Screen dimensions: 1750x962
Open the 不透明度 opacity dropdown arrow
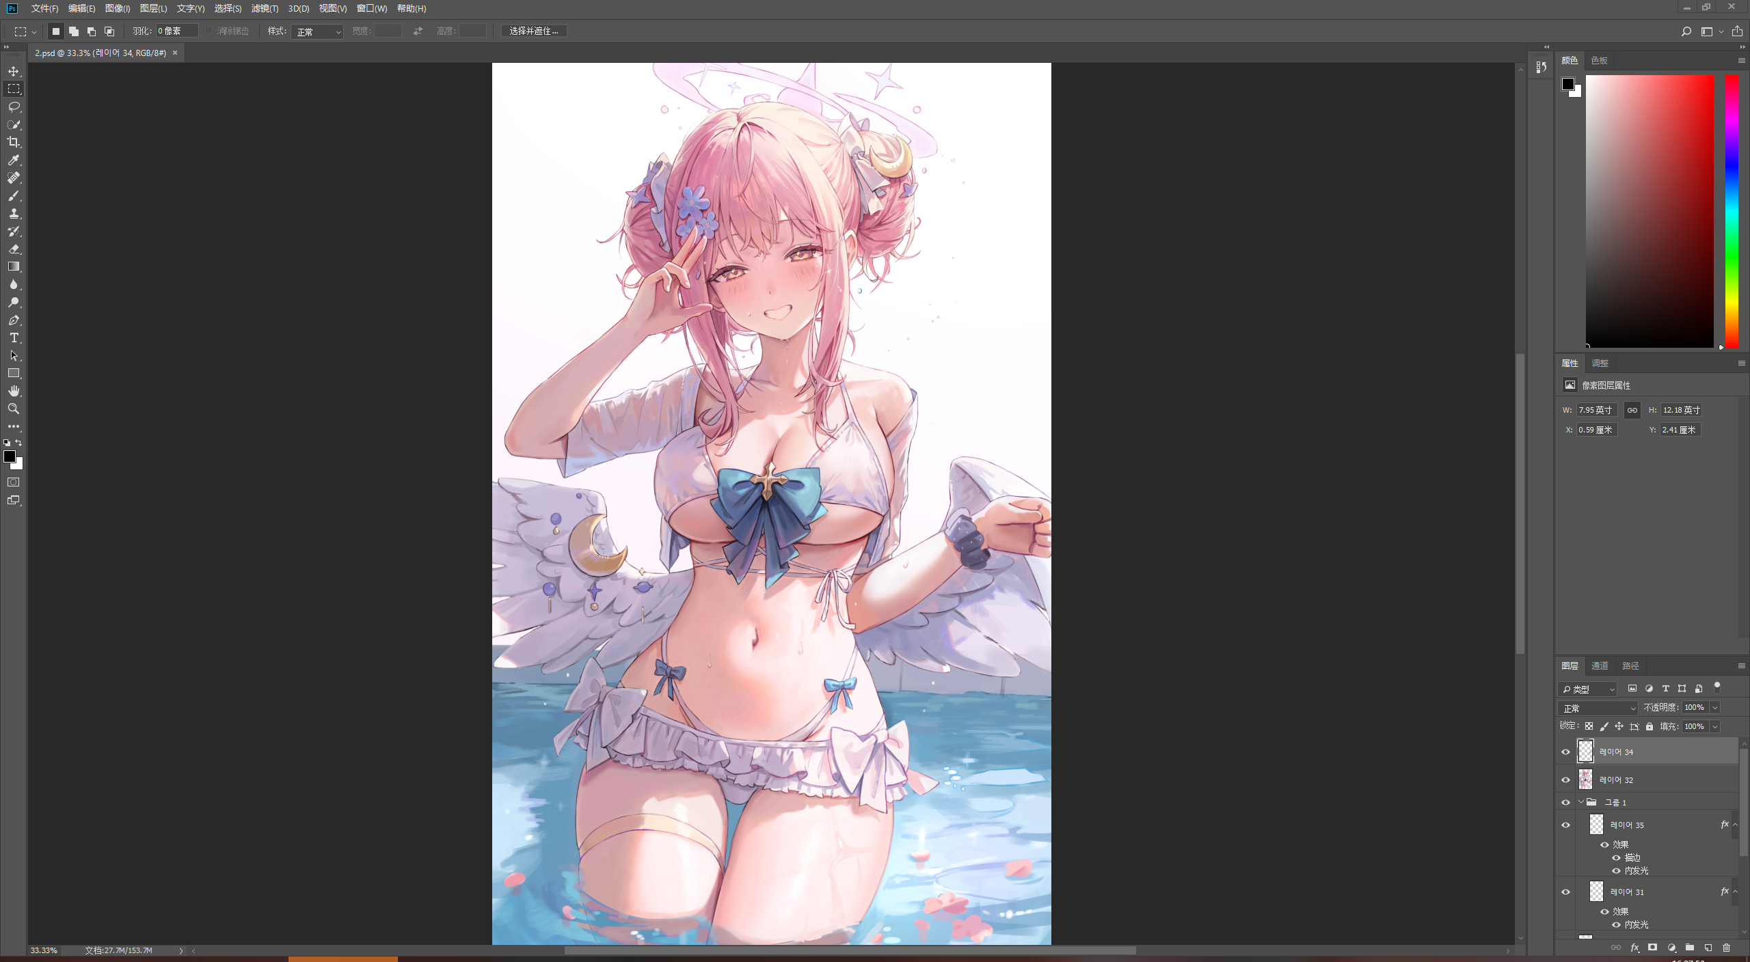tap(1714, 708)
